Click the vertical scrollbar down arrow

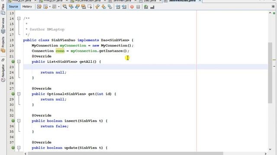270,149
